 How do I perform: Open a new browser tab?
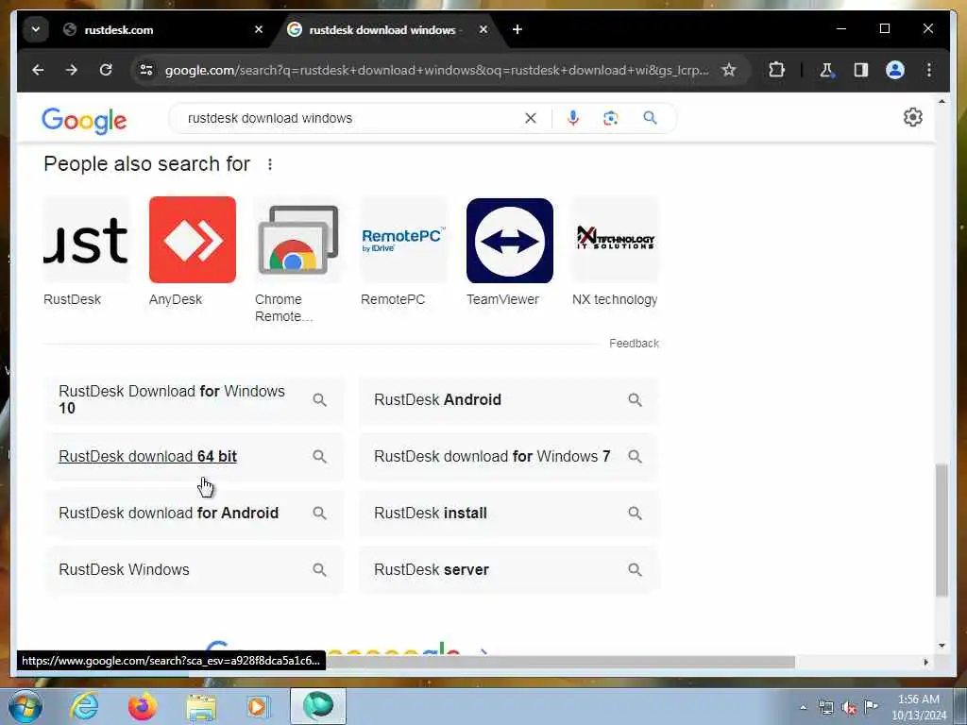click(x=517, y=29)
